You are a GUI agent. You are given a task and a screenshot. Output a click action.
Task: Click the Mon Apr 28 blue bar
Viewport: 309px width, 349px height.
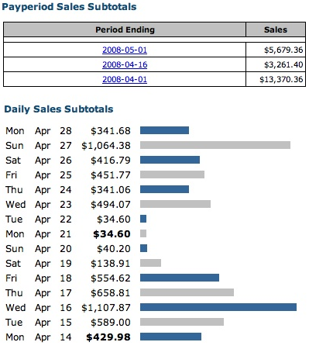point(164,130)
